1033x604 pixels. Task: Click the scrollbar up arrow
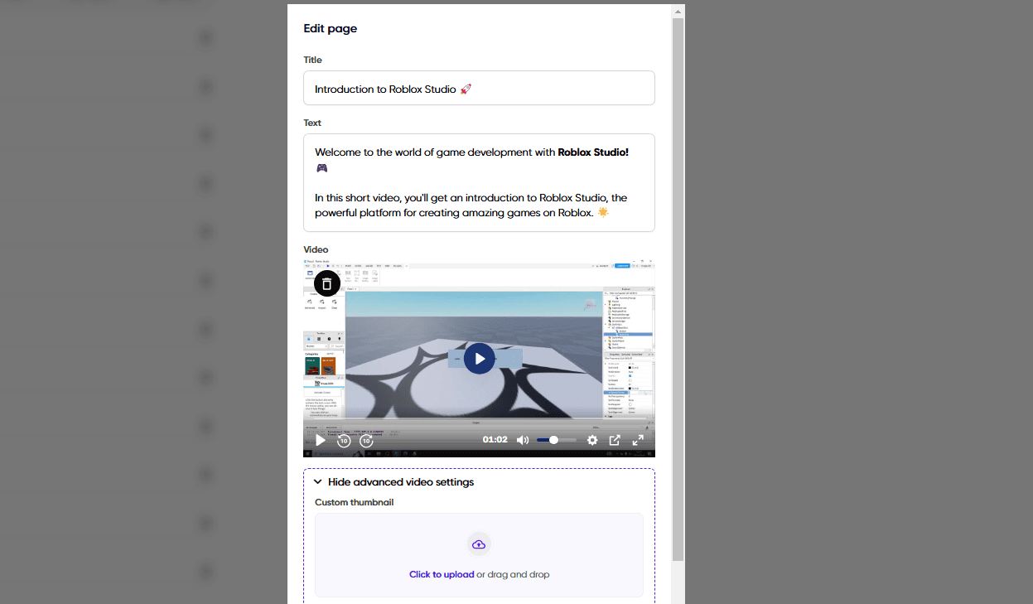click(x=678, y=12)
